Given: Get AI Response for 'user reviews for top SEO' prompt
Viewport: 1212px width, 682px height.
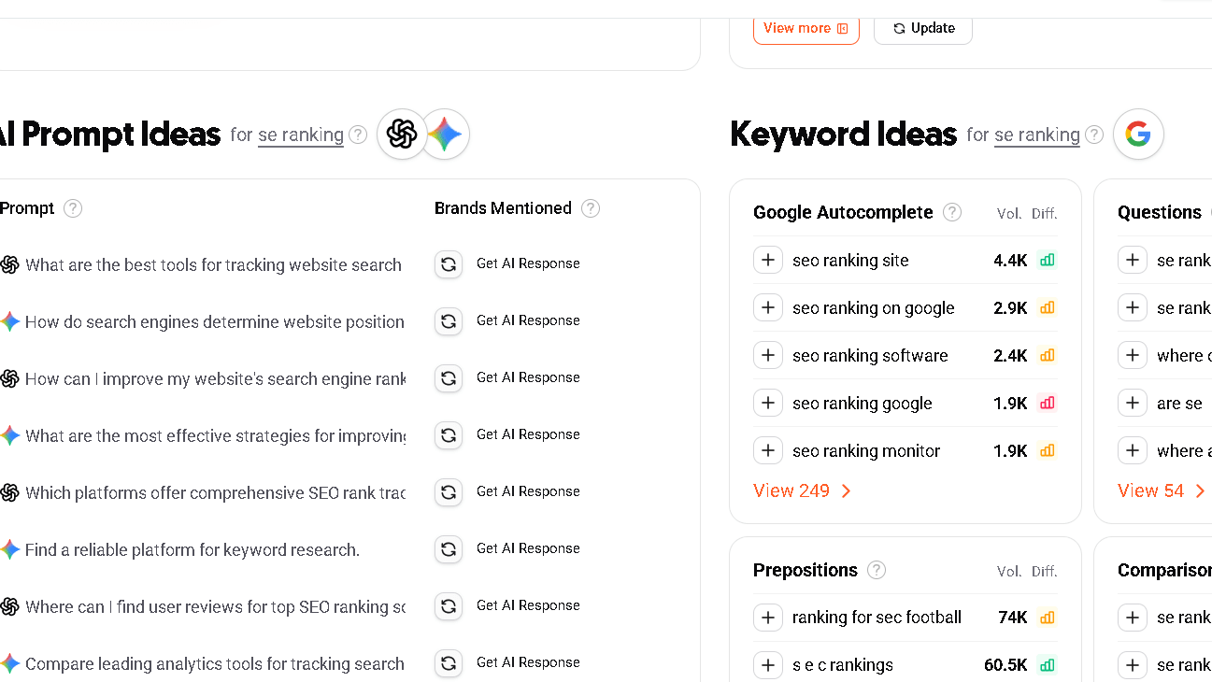Looking at the screenshot, I should point(528,605).
